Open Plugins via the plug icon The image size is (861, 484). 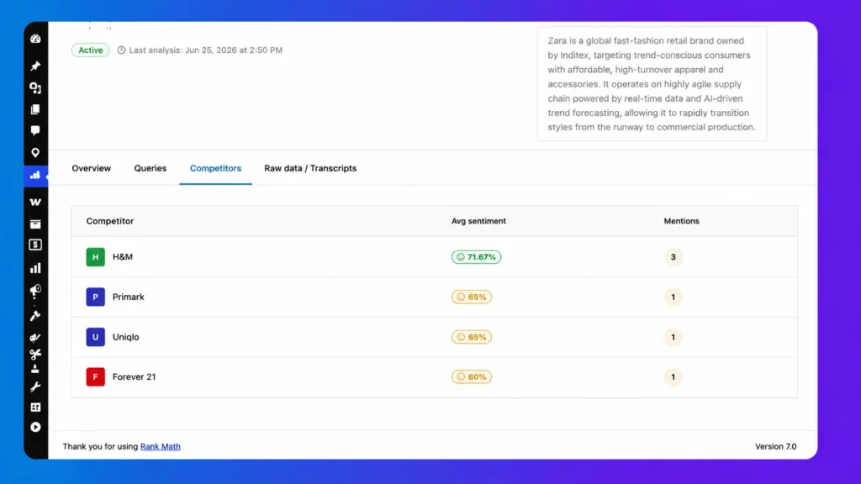35,338
